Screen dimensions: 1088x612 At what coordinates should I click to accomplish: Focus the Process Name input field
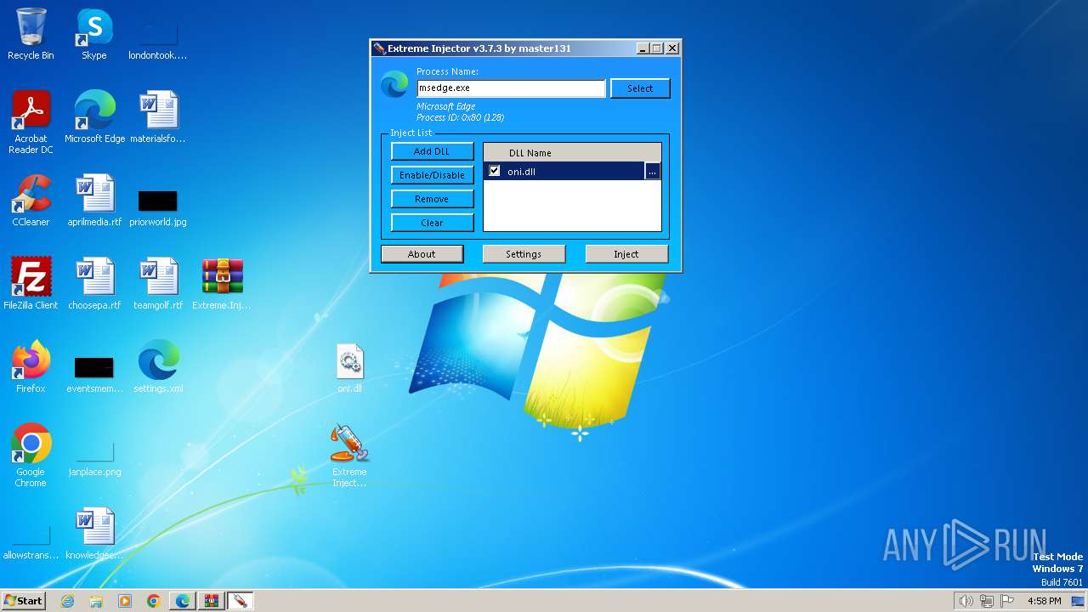[x=511, y=88]
